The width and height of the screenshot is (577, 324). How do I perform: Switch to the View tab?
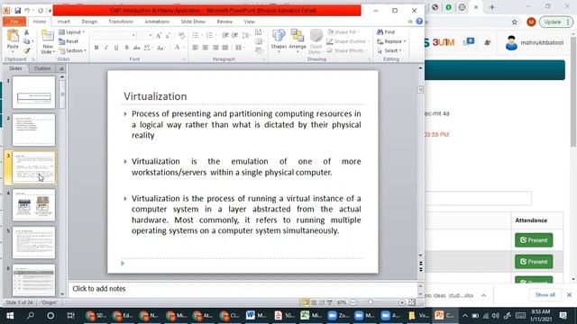point(249,22)
